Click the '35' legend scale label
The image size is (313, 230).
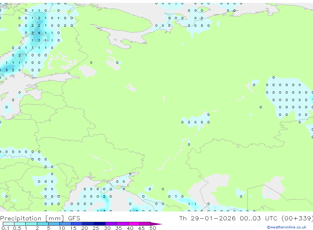pyautogui.click(x=119, y=228)
